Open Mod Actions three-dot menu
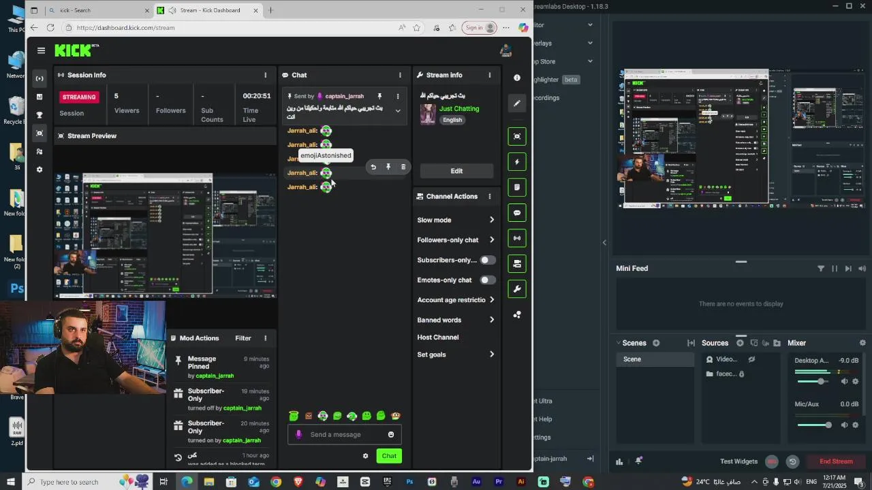The image size is (872, 490). coord(266,338)
